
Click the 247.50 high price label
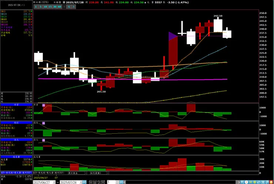[218, 16]
